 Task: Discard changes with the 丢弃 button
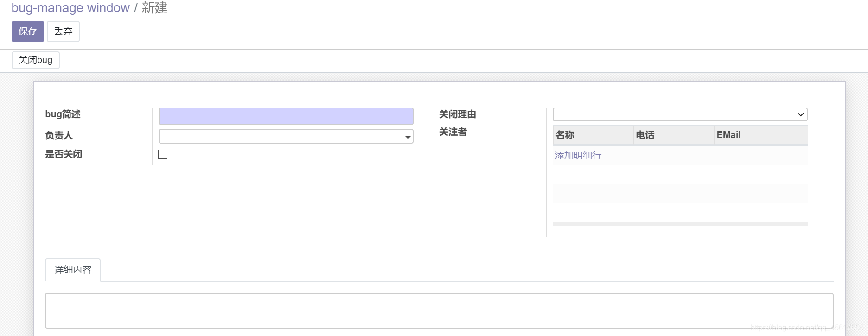click(x=63, y=32)
